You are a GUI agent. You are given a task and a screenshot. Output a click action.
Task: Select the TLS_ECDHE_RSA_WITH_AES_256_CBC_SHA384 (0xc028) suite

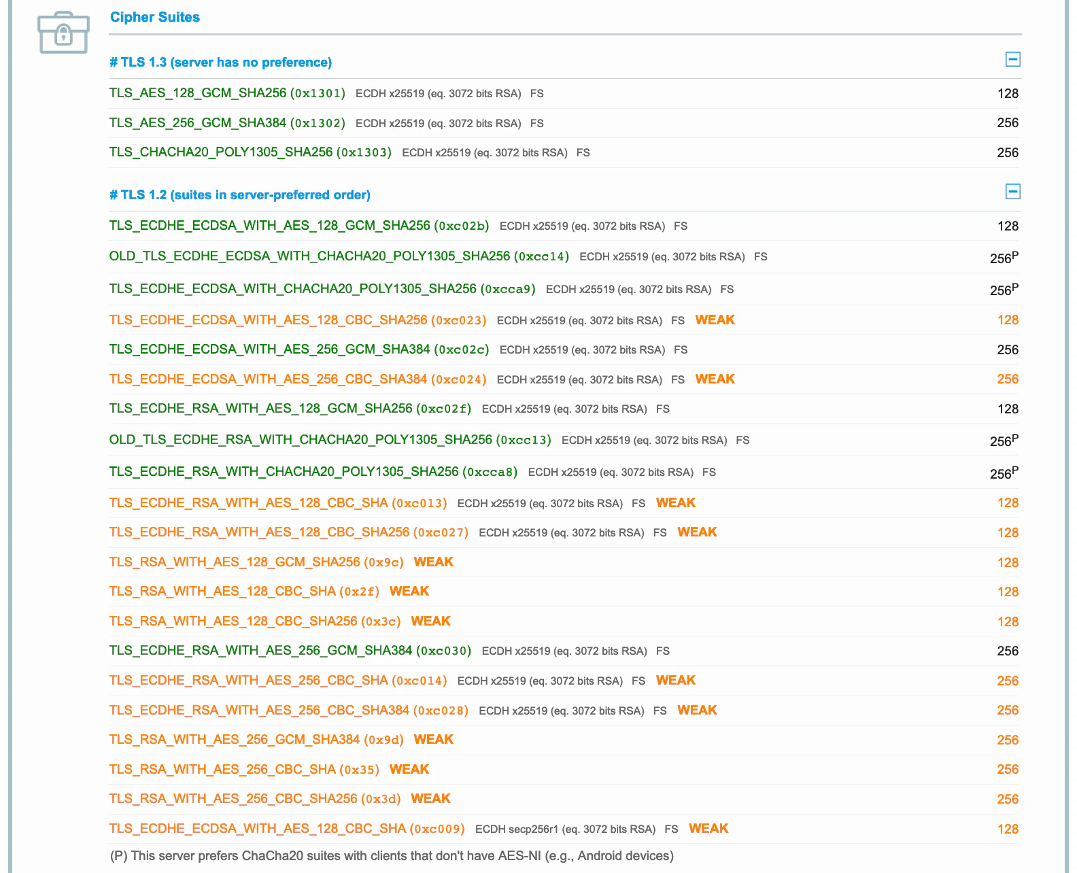[289, 711]
